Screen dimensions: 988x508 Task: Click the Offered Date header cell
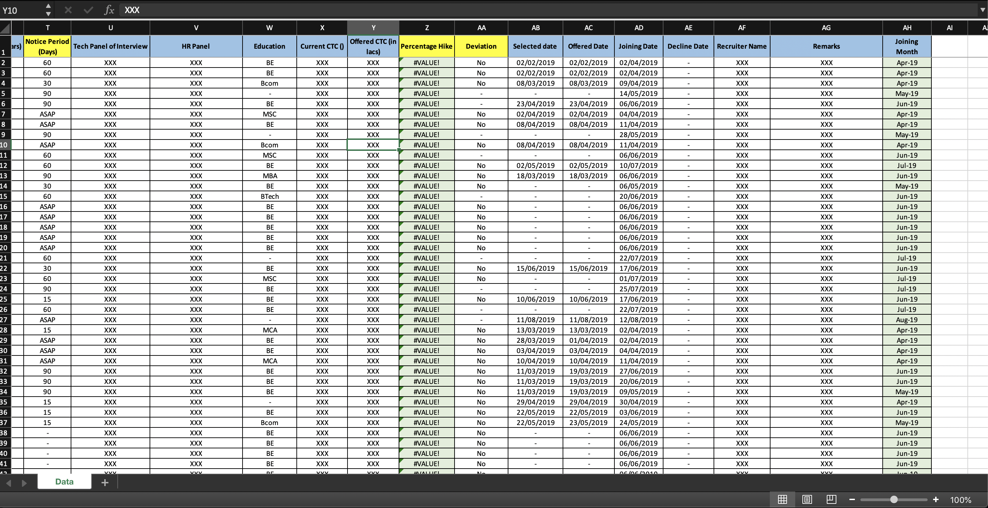(588, 46)
